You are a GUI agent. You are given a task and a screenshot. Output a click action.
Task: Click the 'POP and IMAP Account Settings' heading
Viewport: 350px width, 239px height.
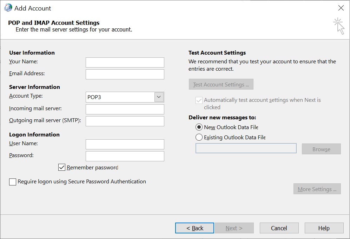pyautogui.click(x=54, y=23)
